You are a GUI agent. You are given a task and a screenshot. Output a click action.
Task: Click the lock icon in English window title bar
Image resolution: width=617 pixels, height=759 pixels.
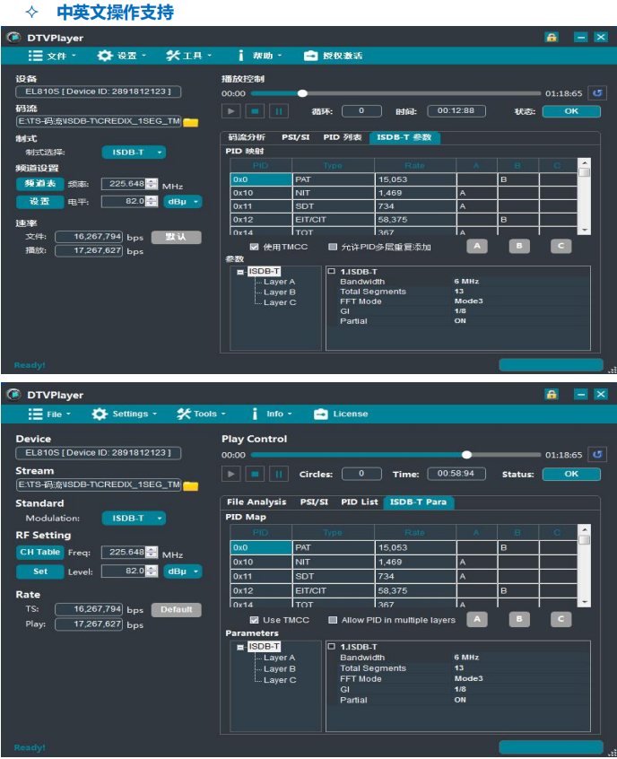552,394
